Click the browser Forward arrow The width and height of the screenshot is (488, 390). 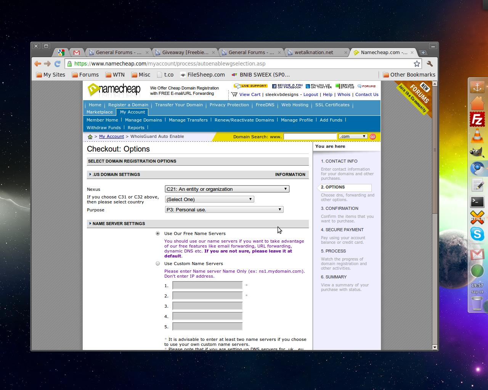(47, 64)
